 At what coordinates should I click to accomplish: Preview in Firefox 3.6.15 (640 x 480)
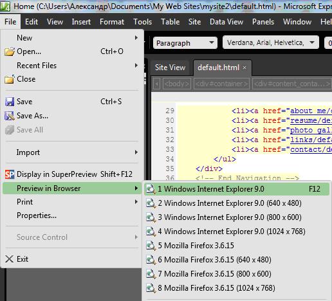[x=237, y=260]
